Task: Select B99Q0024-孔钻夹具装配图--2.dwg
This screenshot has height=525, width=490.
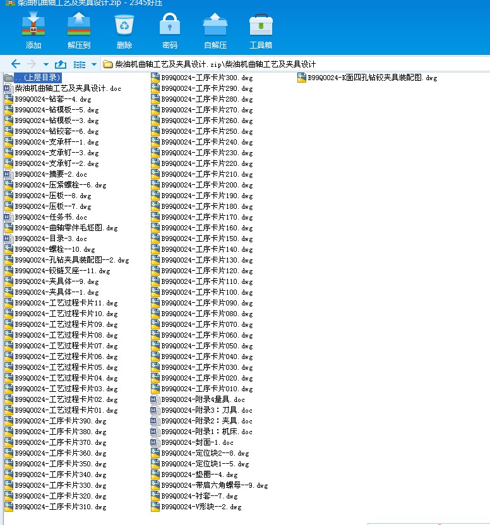Action: click(66, 260)
